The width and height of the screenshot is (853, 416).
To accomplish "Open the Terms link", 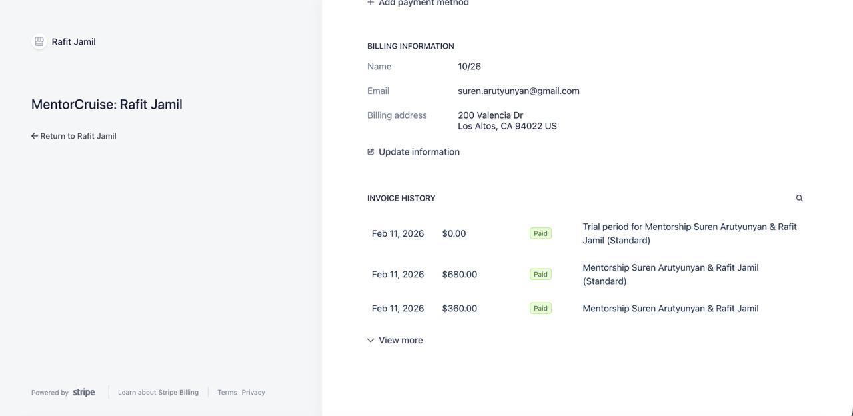I will pos(227,392).
